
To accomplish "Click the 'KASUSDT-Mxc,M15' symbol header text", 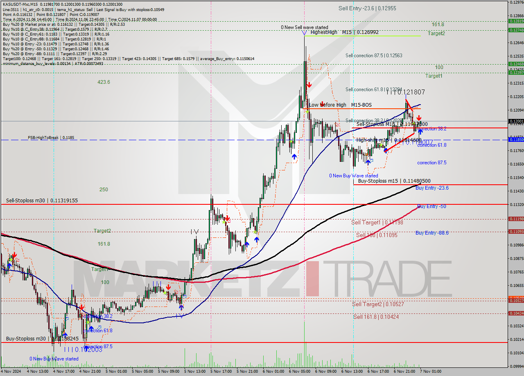I will click(x=20, y=4).
